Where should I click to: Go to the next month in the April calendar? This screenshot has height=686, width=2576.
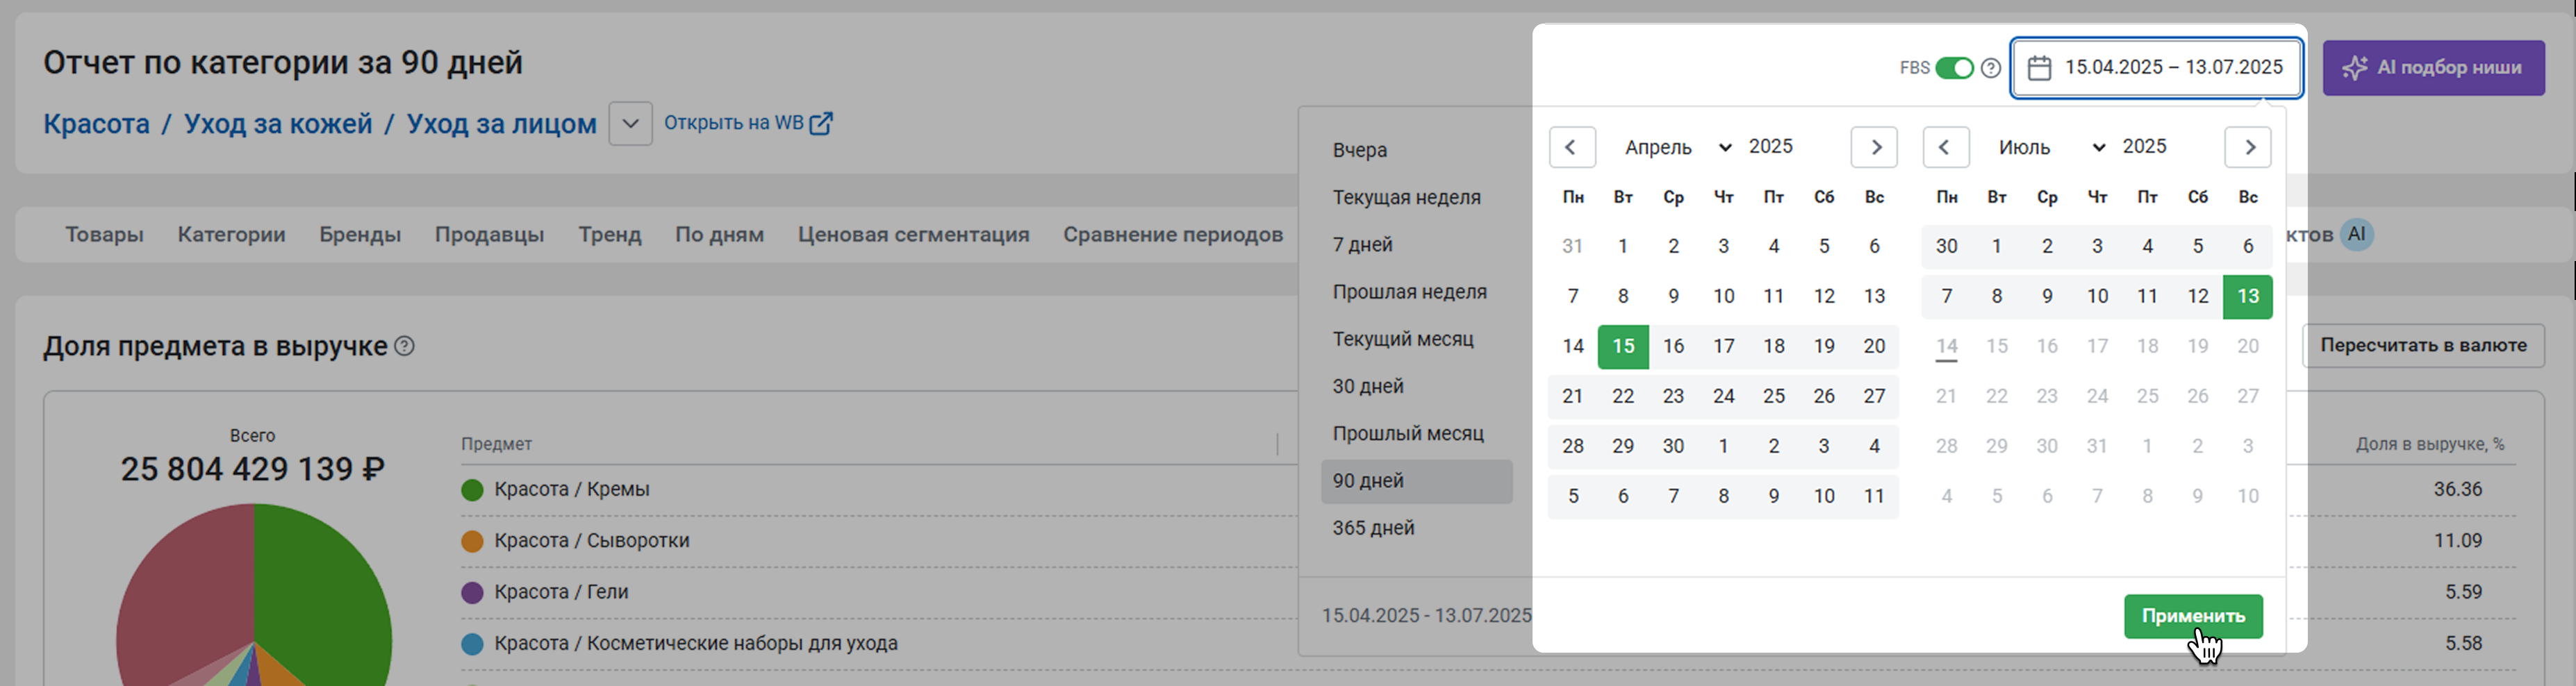[1874, 147]
